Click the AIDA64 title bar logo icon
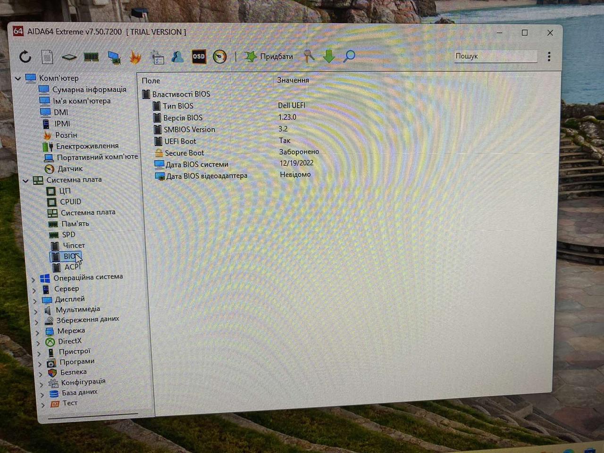Screen dimensions: 604x453 click(18, 31)
